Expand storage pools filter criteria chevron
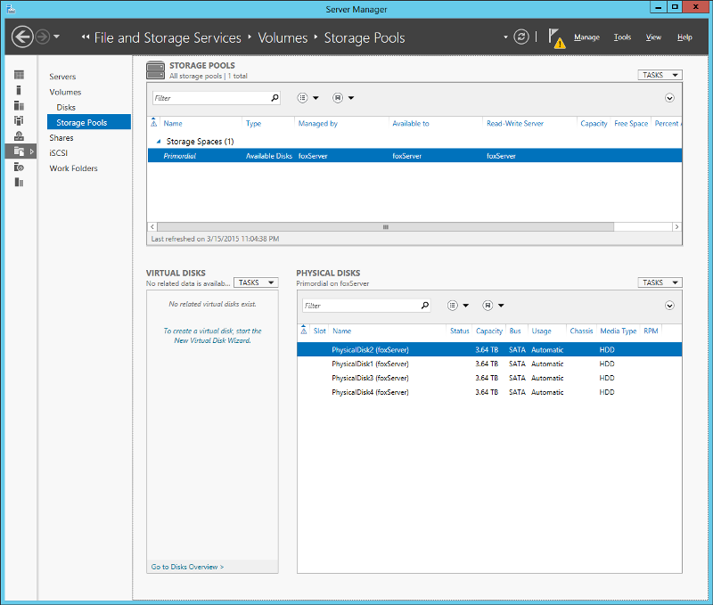 click(x=669, y=98)
